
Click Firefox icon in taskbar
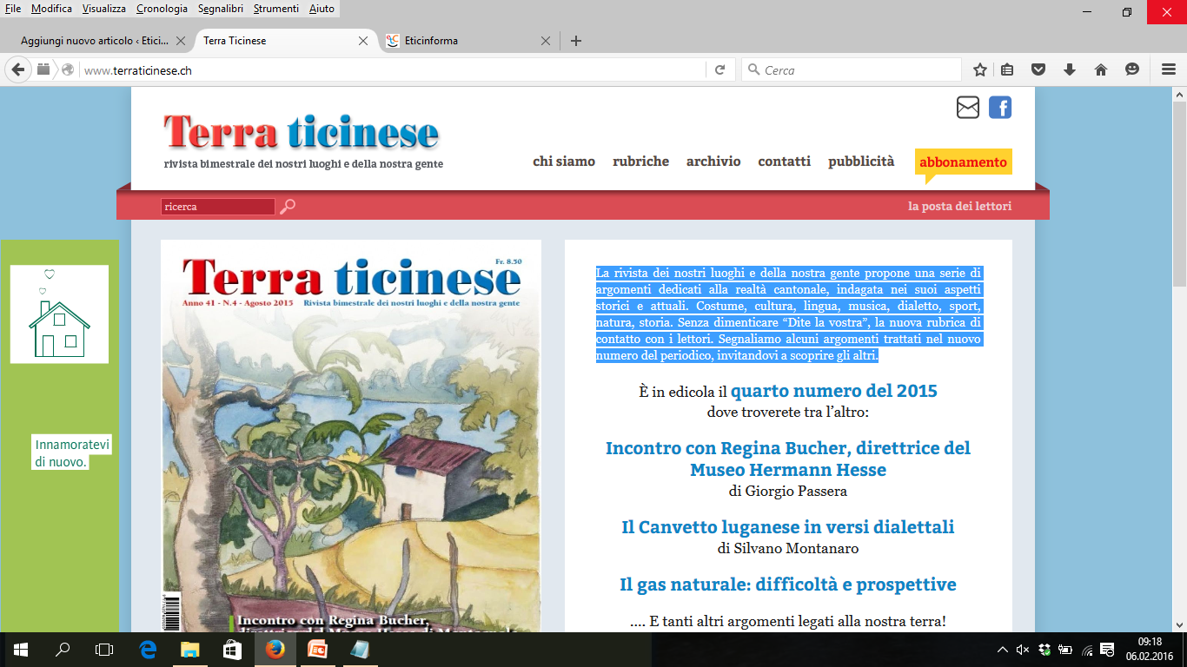(x=275, y=650)
